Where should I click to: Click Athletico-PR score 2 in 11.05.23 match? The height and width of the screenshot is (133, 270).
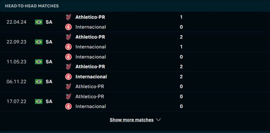(x=181, y=67)
